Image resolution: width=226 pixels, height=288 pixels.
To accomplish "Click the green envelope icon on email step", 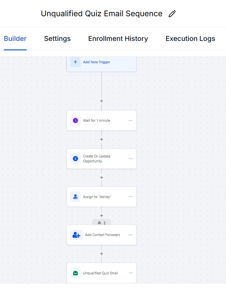I will 75,273.
